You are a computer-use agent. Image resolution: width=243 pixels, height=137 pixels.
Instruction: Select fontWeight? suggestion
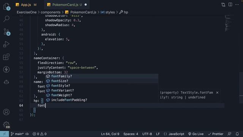pos(102,95)
